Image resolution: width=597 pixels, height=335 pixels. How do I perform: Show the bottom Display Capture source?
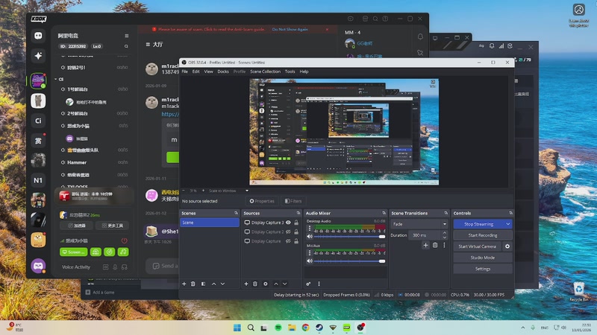pyautogui.click(x=288, y=241)
